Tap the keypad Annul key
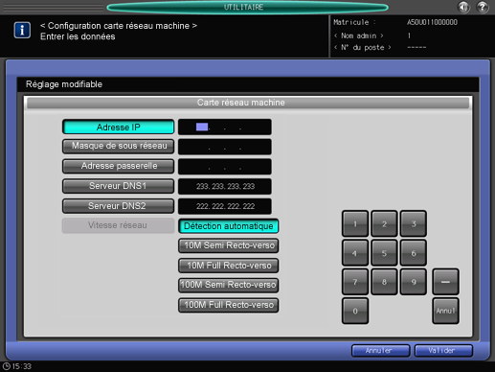Image resolution: width=495 pixels, height=372 pixels. (x=445, y=311)
